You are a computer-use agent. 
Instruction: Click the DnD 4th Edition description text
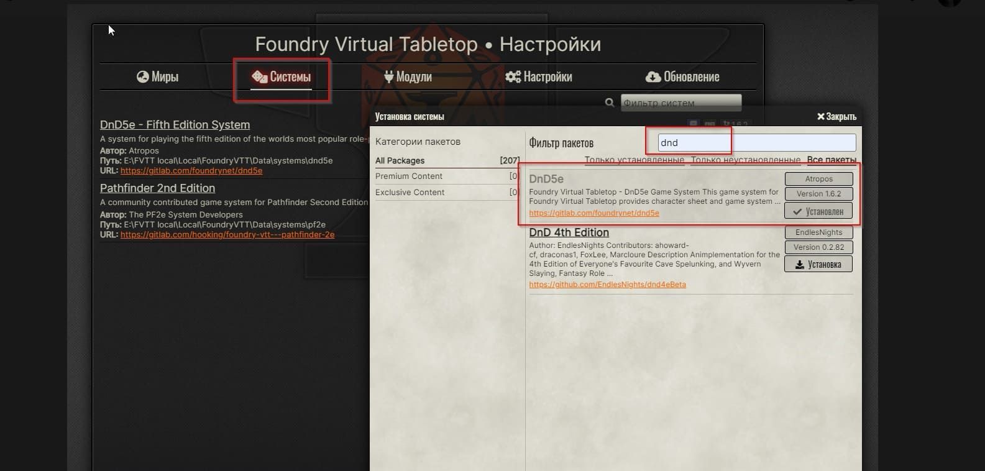click(x=654, y=259)
